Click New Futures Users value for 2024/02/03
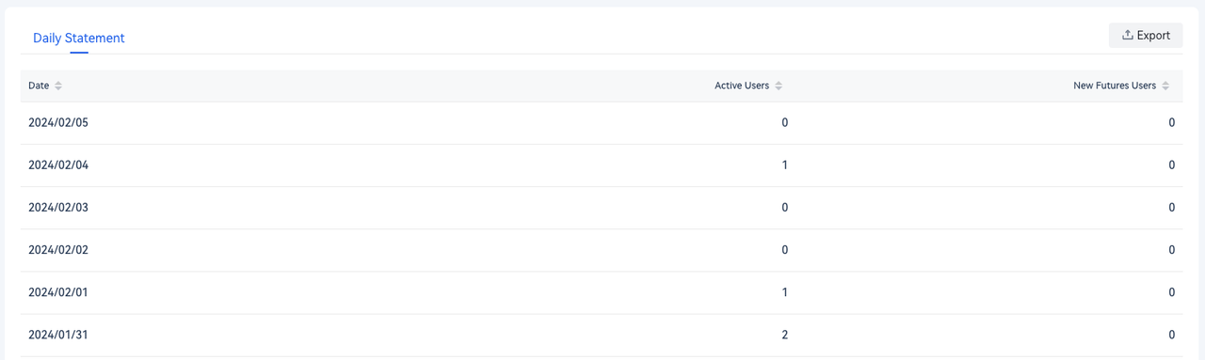This screenshot has height=360, width=1205. [x=1172, y=208]
